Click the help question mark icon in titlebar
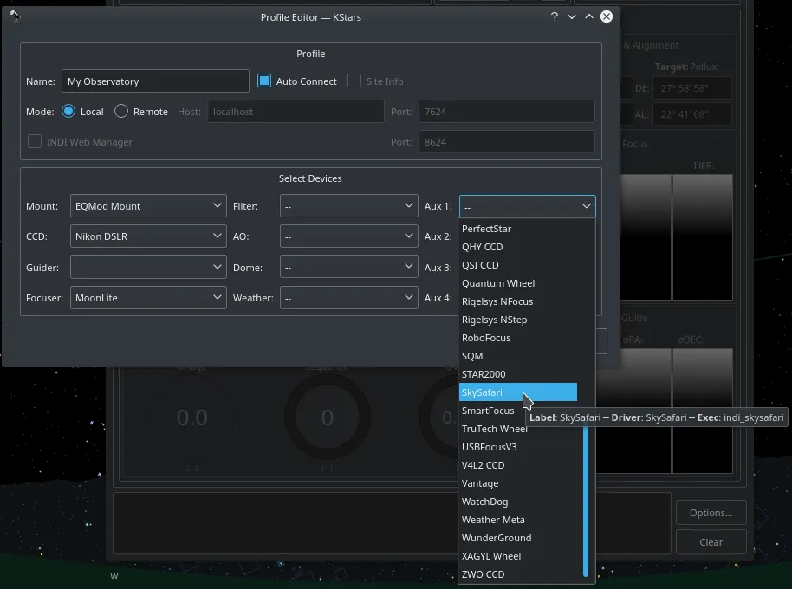The image size is (792, 589). 554,16
